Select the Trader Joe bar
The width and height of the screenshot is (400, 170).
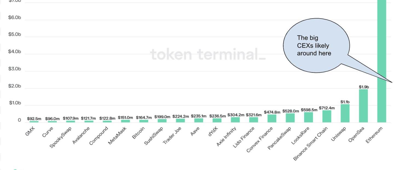pyautogui.click(x=180, y=120)
